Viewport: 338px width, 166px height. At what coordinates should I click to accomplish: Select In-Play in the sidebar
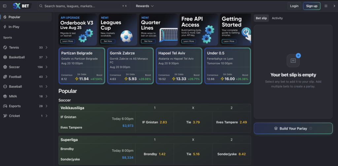(26, 27)
